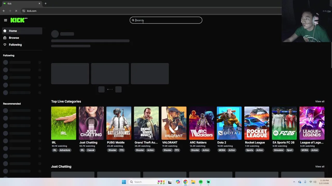Click the Adventure tag under IRL
The image size is (332, 186).
pyautogui.click(x=65, y=150)
